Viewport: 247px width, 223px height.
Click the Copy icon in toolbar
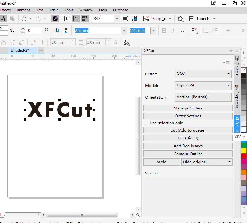pyautogui.click(x=3, y=19)
